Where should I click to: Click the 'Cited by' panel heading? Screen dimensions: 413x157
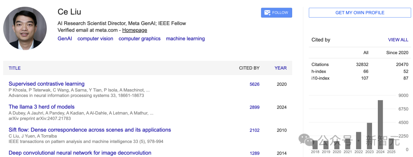(321, 40)
